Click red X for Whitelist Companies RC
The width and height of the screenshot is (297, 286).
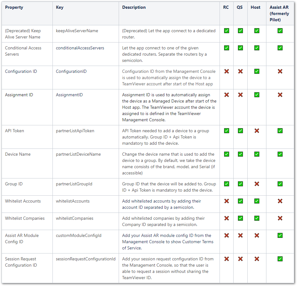[227, 218]
